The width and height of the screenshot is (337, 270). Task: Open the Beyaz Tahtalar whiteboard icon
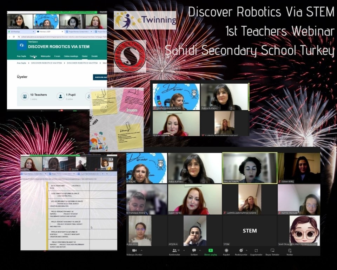tap(272, 251)
